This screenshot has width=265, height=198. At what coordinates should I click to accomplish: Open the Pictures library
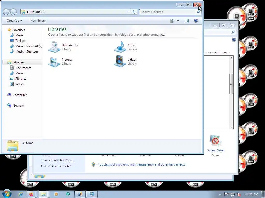pyautogui.click(x=61, y=61)
